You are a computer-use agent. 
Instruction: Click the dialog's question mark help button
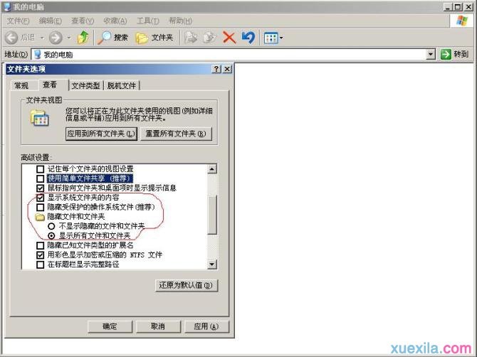pyautogui.click(x=216, y=69)
